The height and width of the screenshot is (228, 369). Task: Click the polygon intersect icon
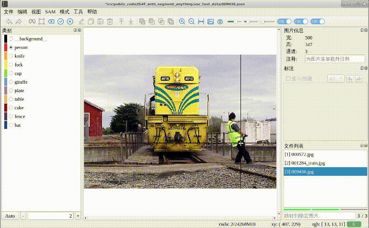point(161,22)
